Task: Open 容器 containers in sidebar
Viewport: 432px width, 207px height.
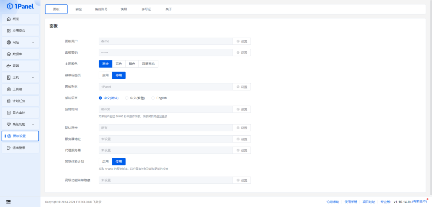Action: (20, 66)
